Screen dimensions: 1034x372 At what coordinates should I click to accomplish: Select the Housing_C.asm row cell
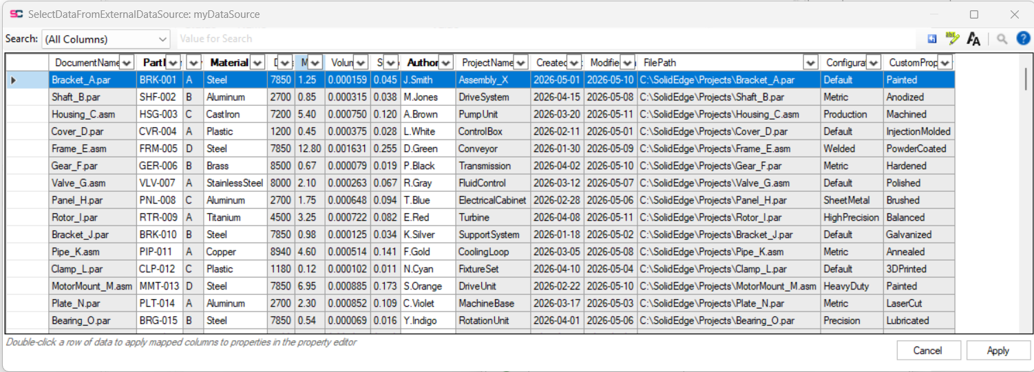93,114
